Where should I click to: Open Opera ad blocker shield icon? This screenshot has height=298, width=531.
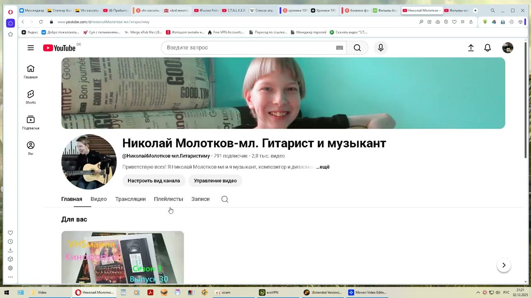click(x=446, y=22)
